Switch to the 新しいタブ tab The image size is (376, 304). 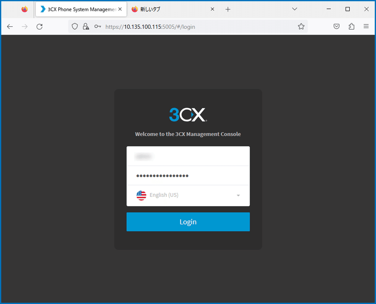[x=172, y=9]
